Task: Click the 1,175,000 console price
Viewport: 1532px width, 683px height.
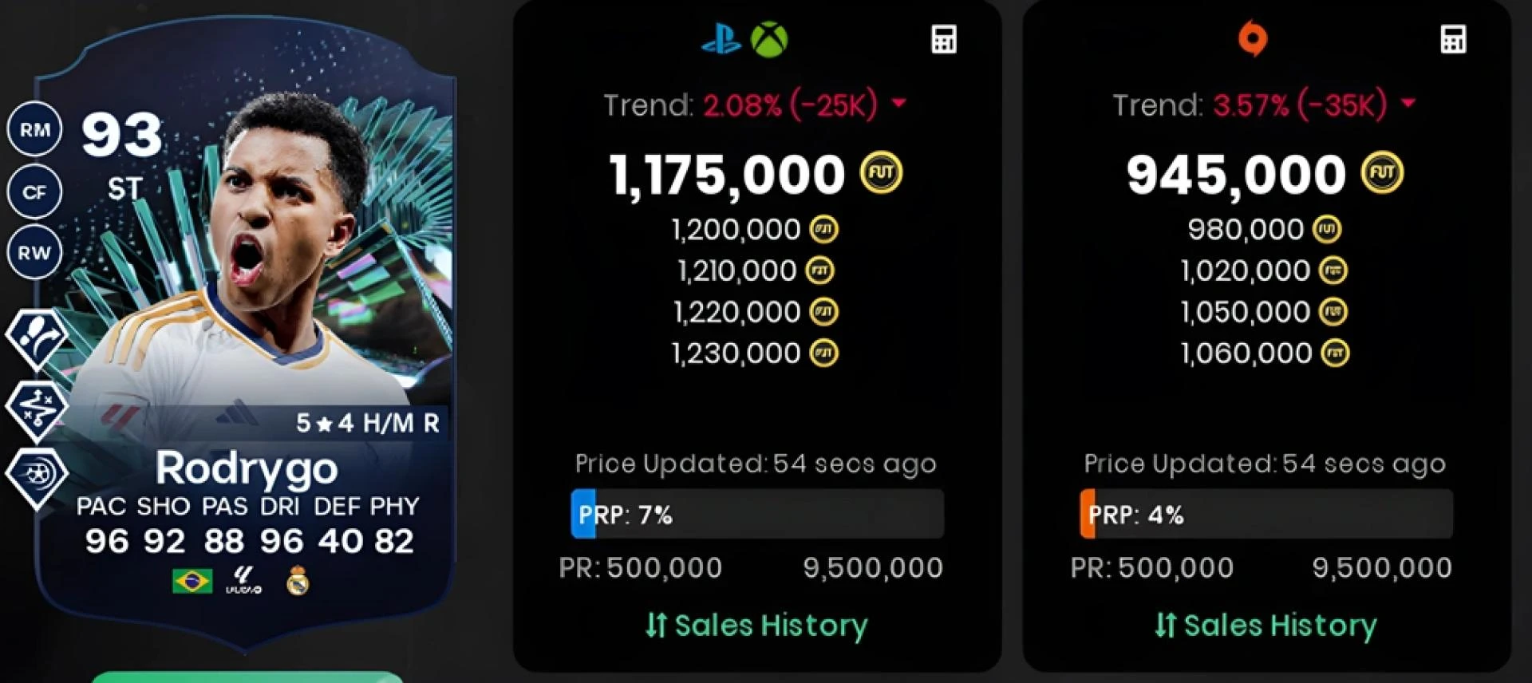Action: click(727, 175)
